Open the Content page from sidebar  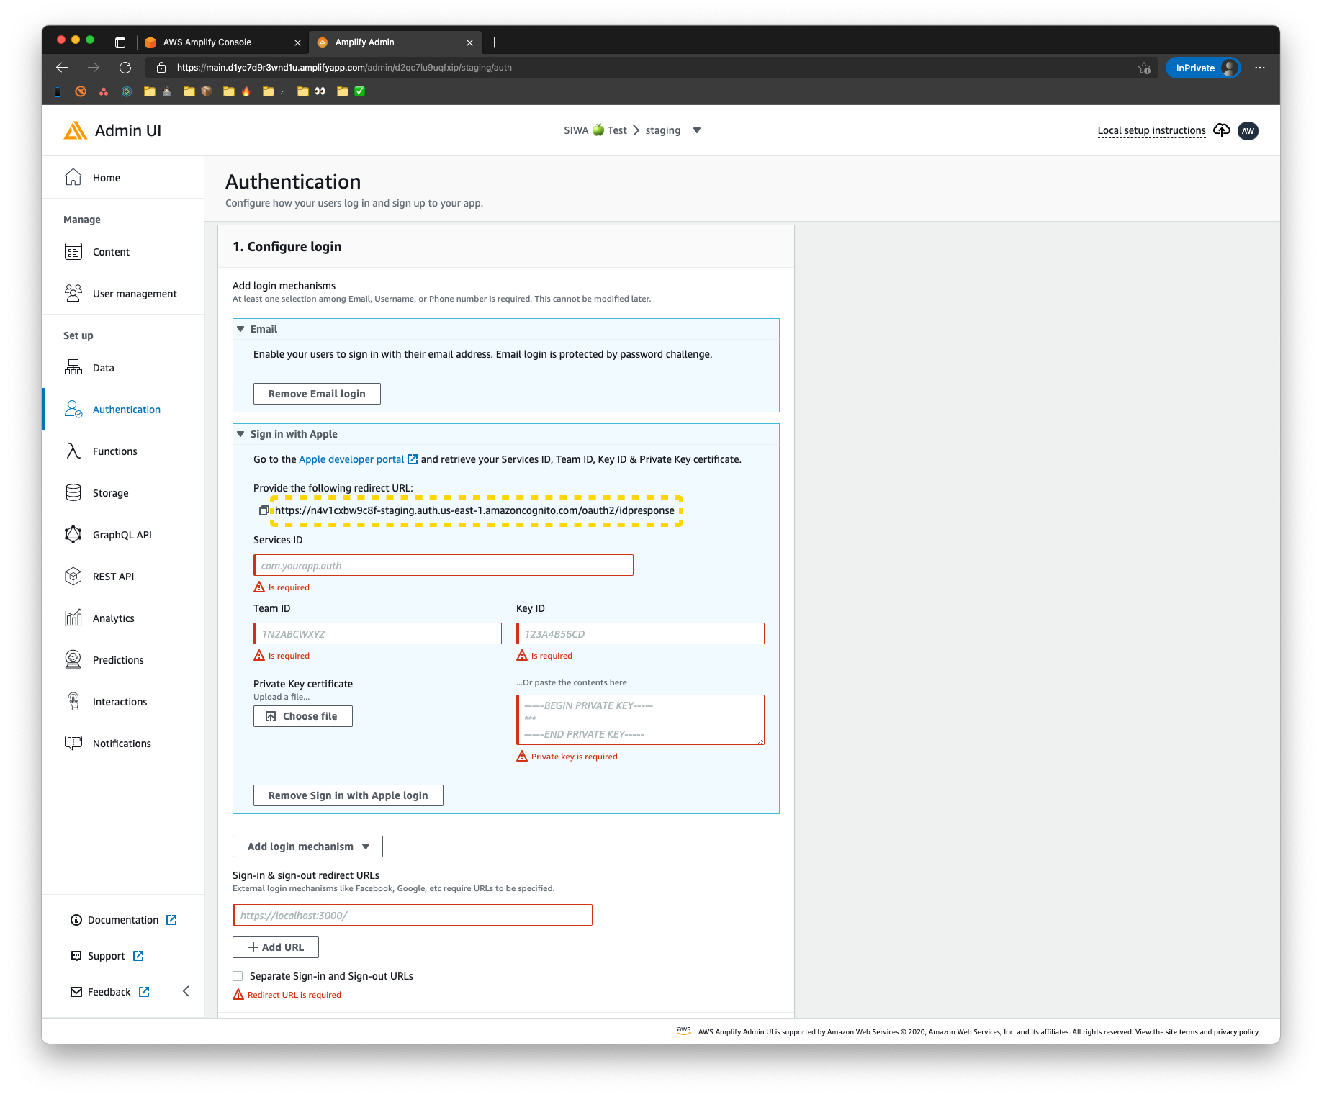tap(111, 251)
